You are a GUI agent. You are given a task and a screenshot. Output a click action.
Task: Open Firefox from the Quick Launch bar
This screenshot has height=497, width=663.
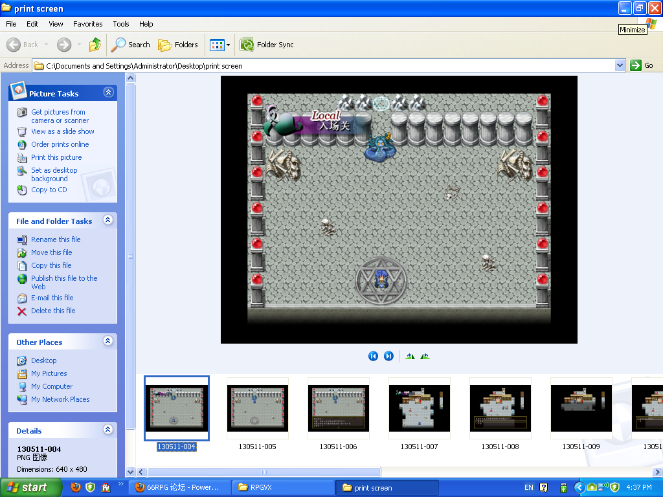(x=76, y=487)
